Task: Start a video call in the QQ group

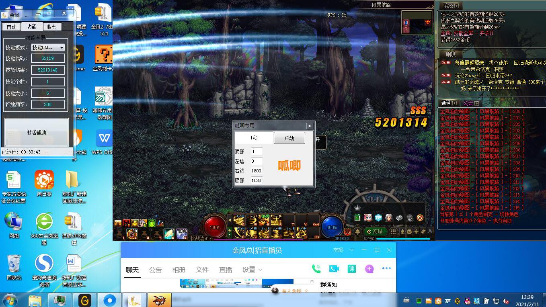Action: (x=334, y=268)
